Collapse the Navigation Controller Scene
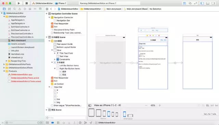Image resolution: width=219 pixels, height=125 pixels. pyautogui.click(x=47, y=14)
